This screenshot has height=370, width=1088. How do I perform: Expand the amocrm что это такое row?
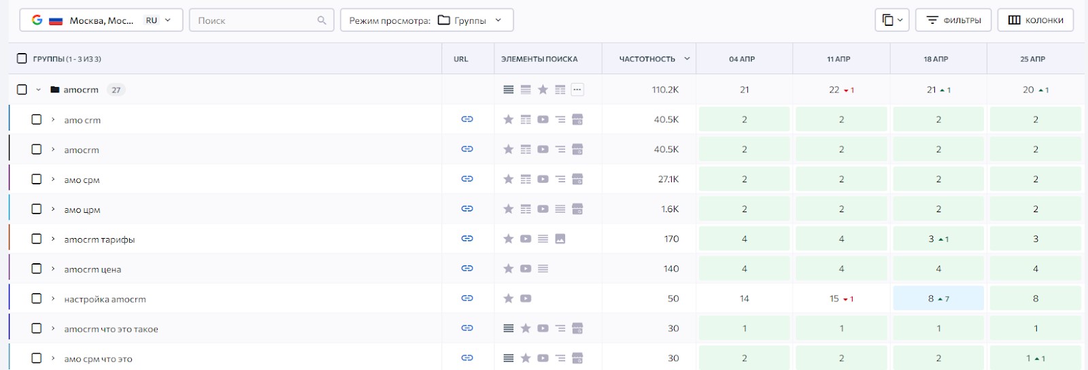coord(53,328)
